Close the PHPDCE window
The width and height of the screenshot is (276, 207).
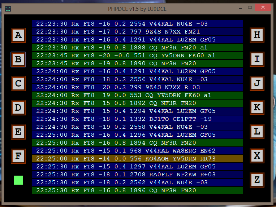[263, 7]
